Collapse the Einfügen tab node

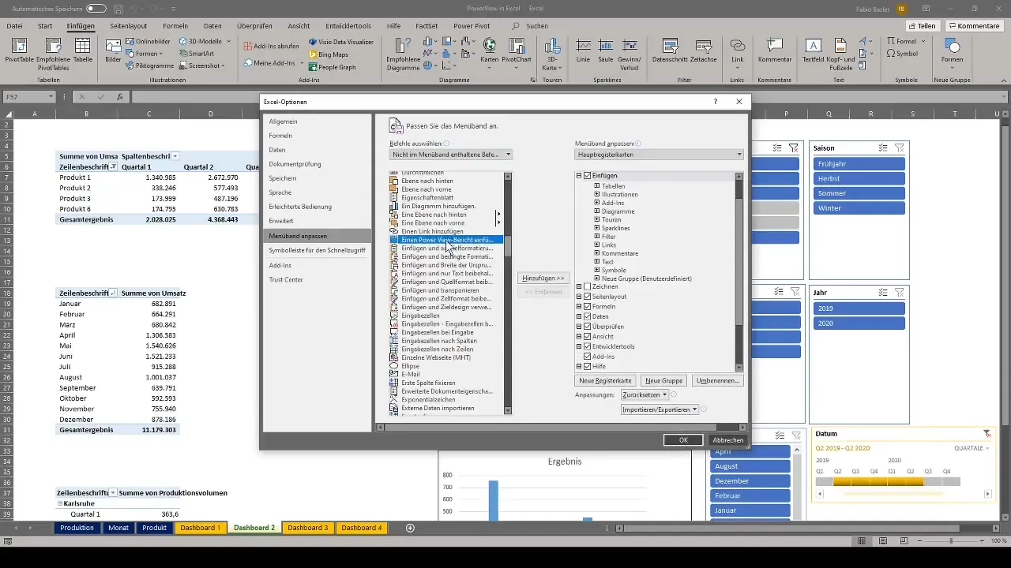(579, 175)
